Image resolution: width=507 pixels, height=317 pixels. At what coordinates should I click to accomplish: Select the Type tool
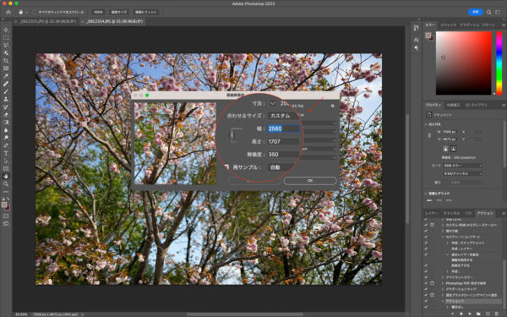[6, 153]
